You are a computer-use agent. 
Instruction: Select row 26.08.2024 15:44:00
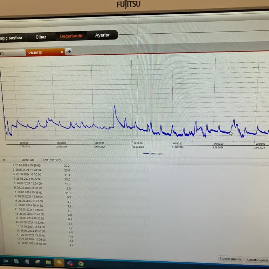click(x=43, y=206)
